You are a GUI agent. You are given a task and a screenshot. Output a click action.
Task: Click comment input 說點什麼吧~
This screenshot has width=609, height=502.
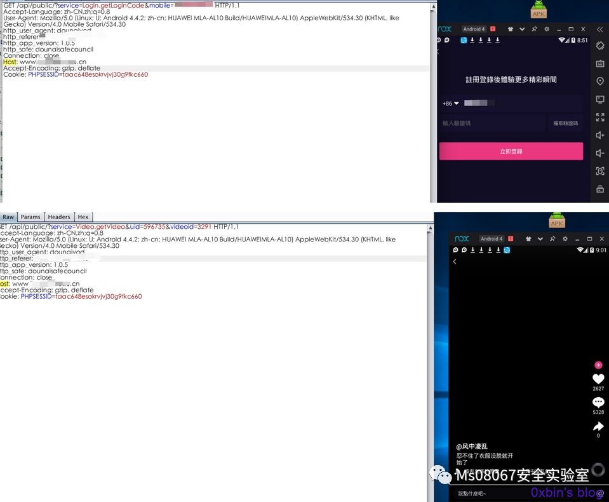click(x=472, y=494)
